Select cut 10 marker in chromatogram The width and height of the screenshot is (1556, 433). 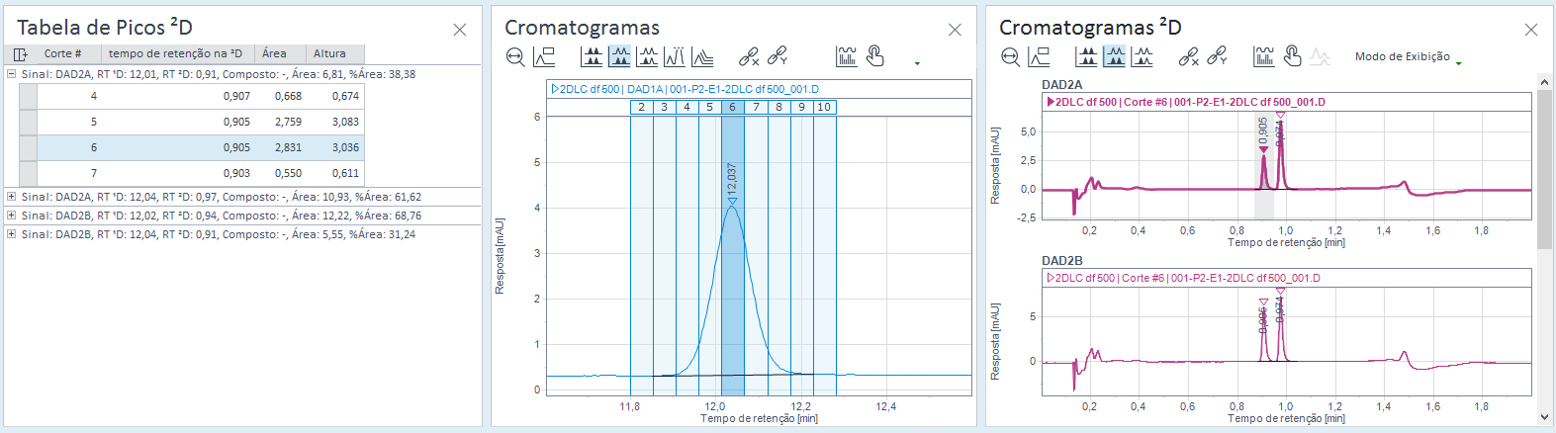click(824, 107)
